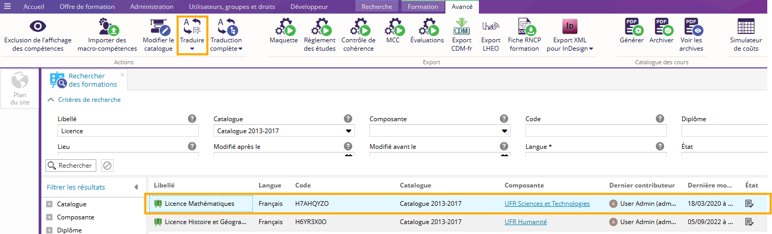The width and height of the screenshot is (772, 234).
Task: Expand the Catalogue filter node
Action: 50,204
